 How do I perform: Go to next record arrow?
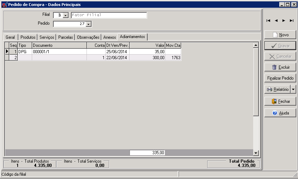(284, 21)
